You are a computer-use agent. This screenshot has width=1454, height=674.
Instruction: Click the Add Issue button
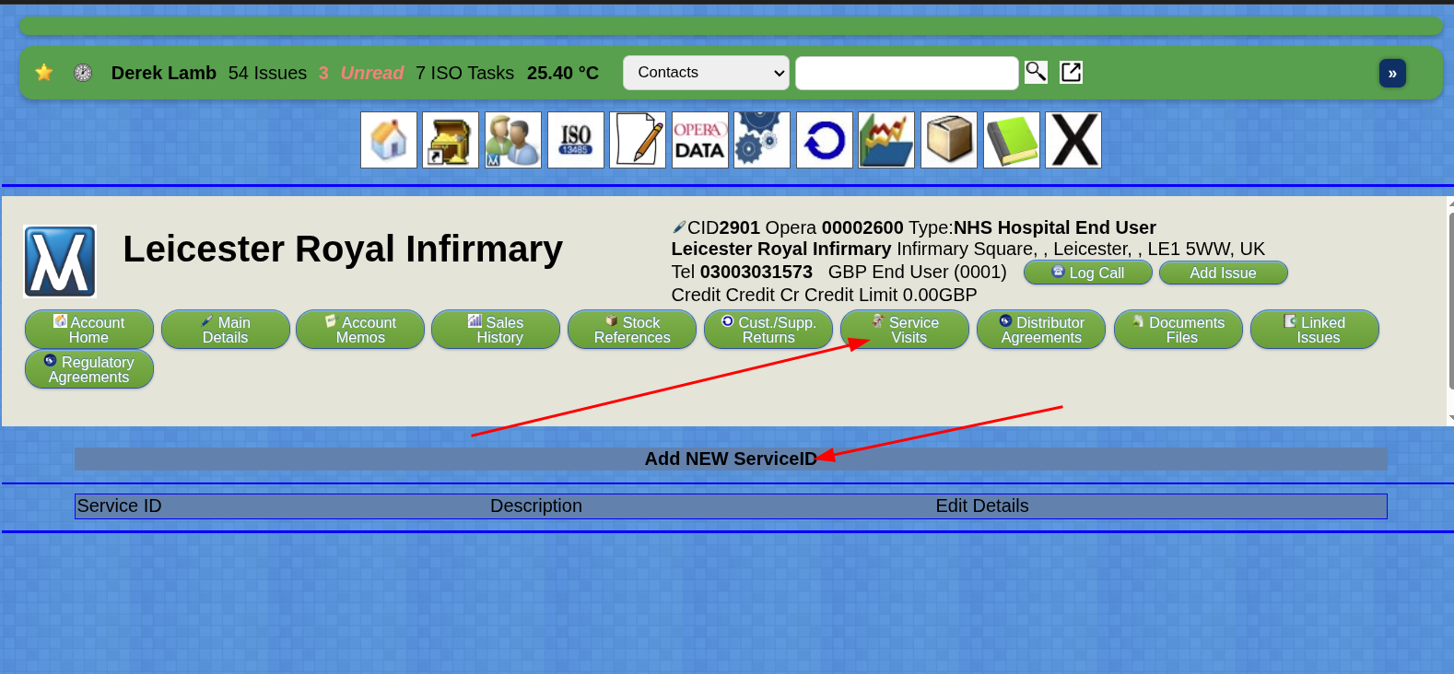(x=1223, y=273)
